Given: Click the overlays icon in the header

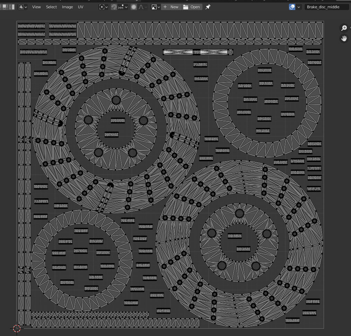Looking at the screenshot, I should [x=292, y=7].
